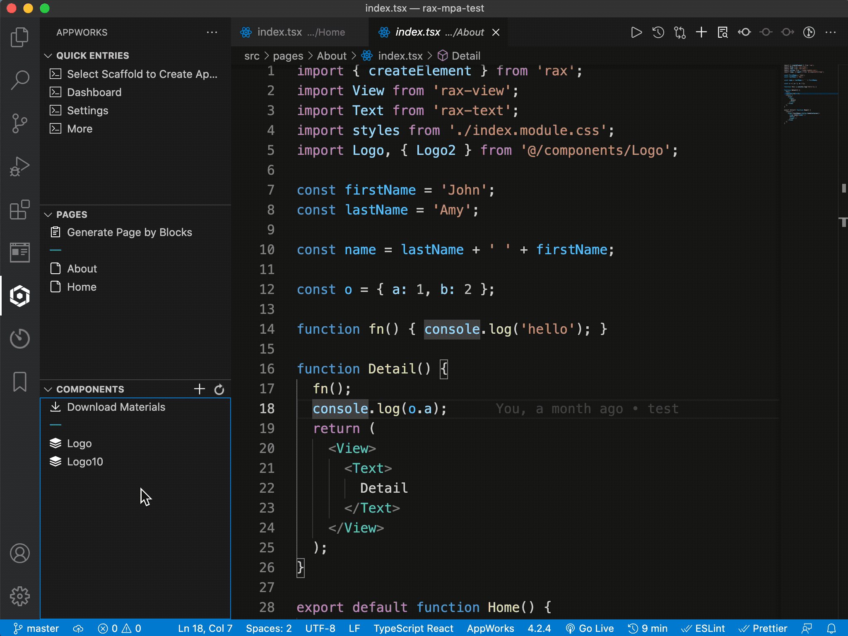Open Generate Page by Blocks
The width and height of the screenshot is (848, 636).
(x=129, y=232)
